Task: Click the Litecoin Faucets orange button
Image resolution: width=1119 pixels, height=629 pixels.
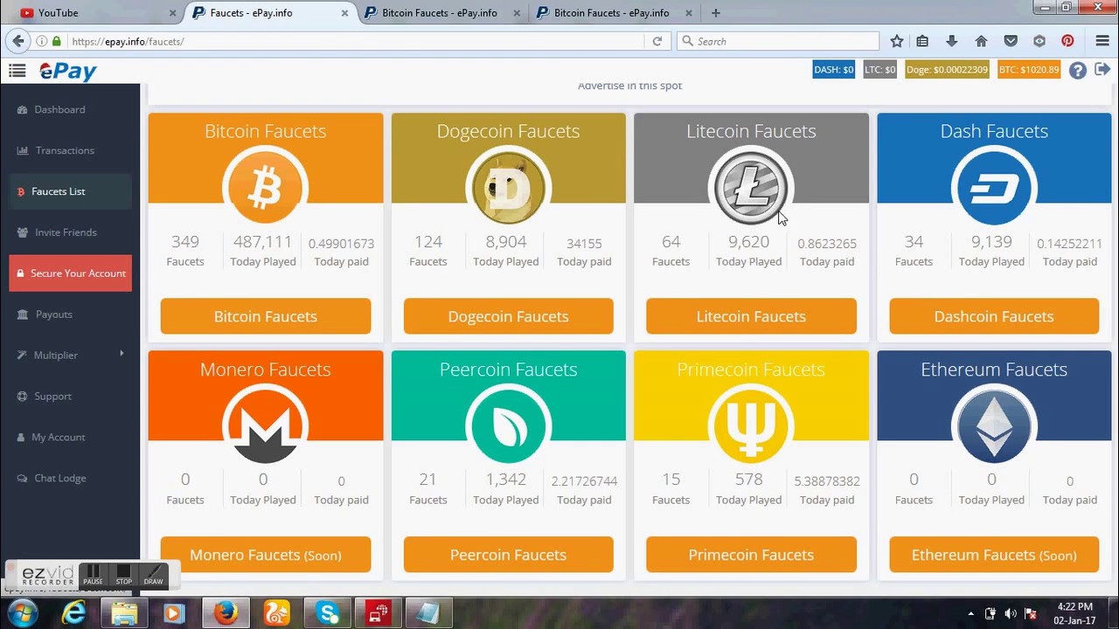Action: pyautogui.click(x=751, y=316)
